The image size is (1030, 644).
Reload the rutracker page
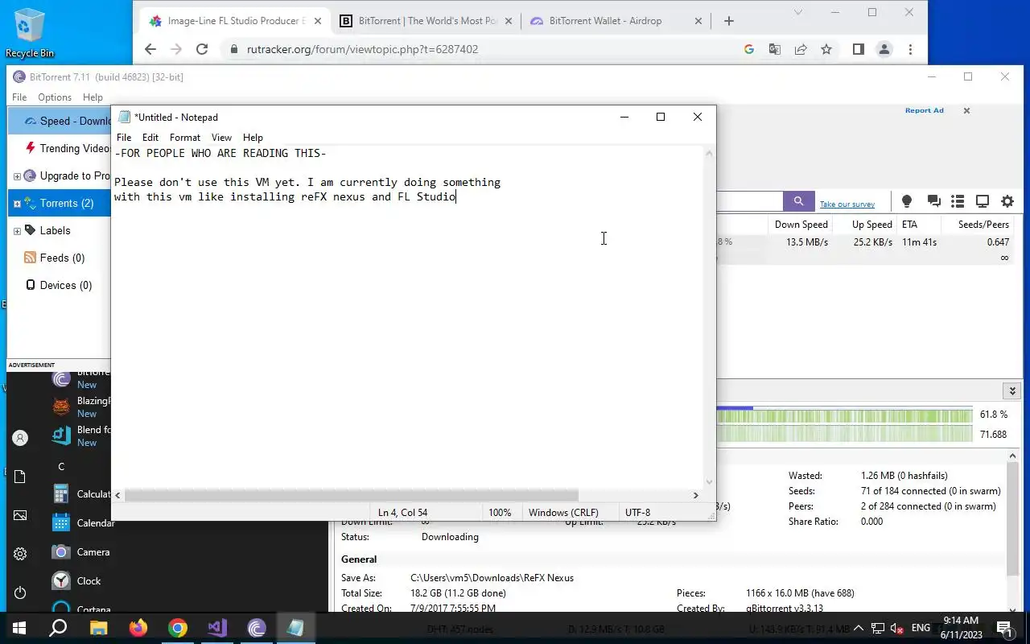pos(202,49)
